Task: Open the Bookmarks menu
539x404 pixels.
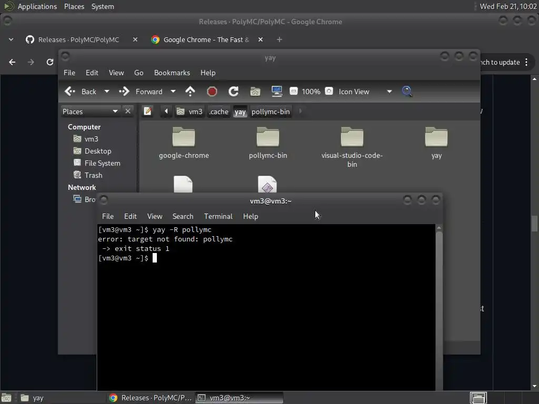Action: point(172,73)
